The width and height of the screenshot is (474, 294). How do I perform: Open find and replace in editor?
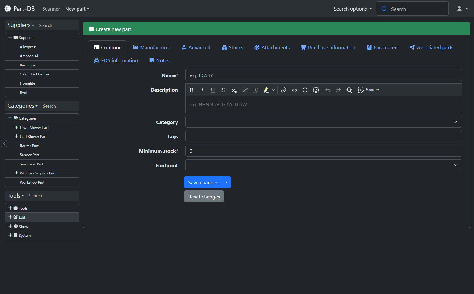[x=349, y=90]
